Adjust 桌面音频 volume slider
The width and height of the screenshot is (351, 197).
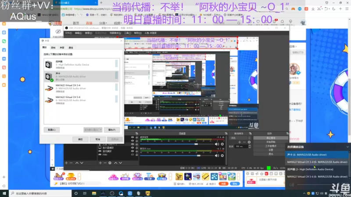(x=177, y=144)
